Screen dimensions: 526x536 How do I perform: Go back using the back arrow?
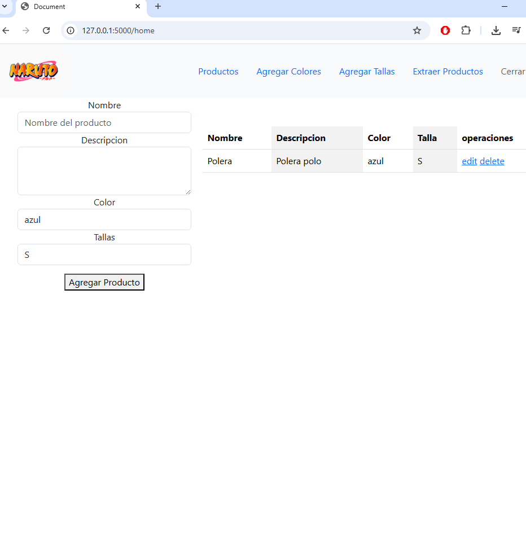[6, 30]
